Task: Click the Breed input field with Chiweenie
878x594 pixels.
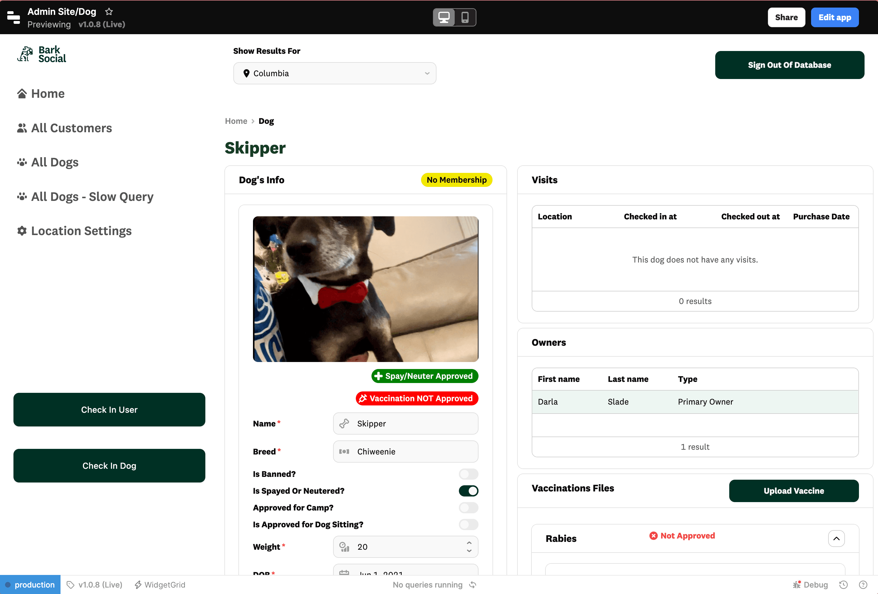Action: 406,452
